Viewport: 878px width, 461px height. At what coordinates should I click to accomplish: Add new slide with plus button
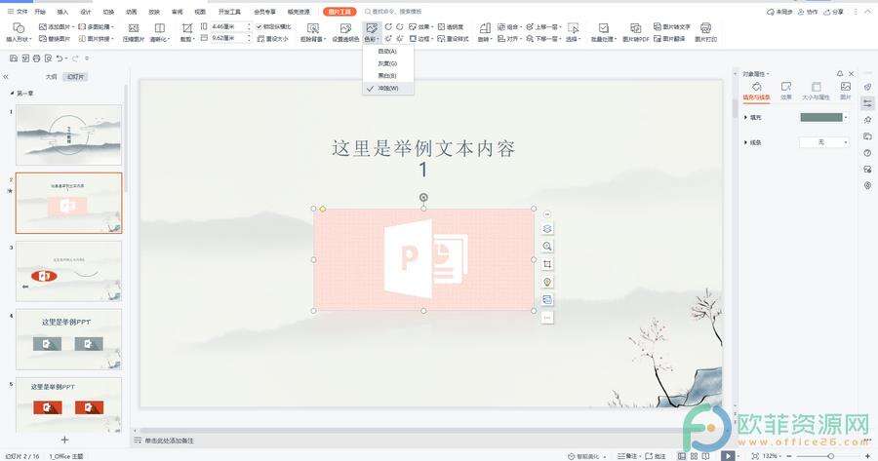(64, 440)
